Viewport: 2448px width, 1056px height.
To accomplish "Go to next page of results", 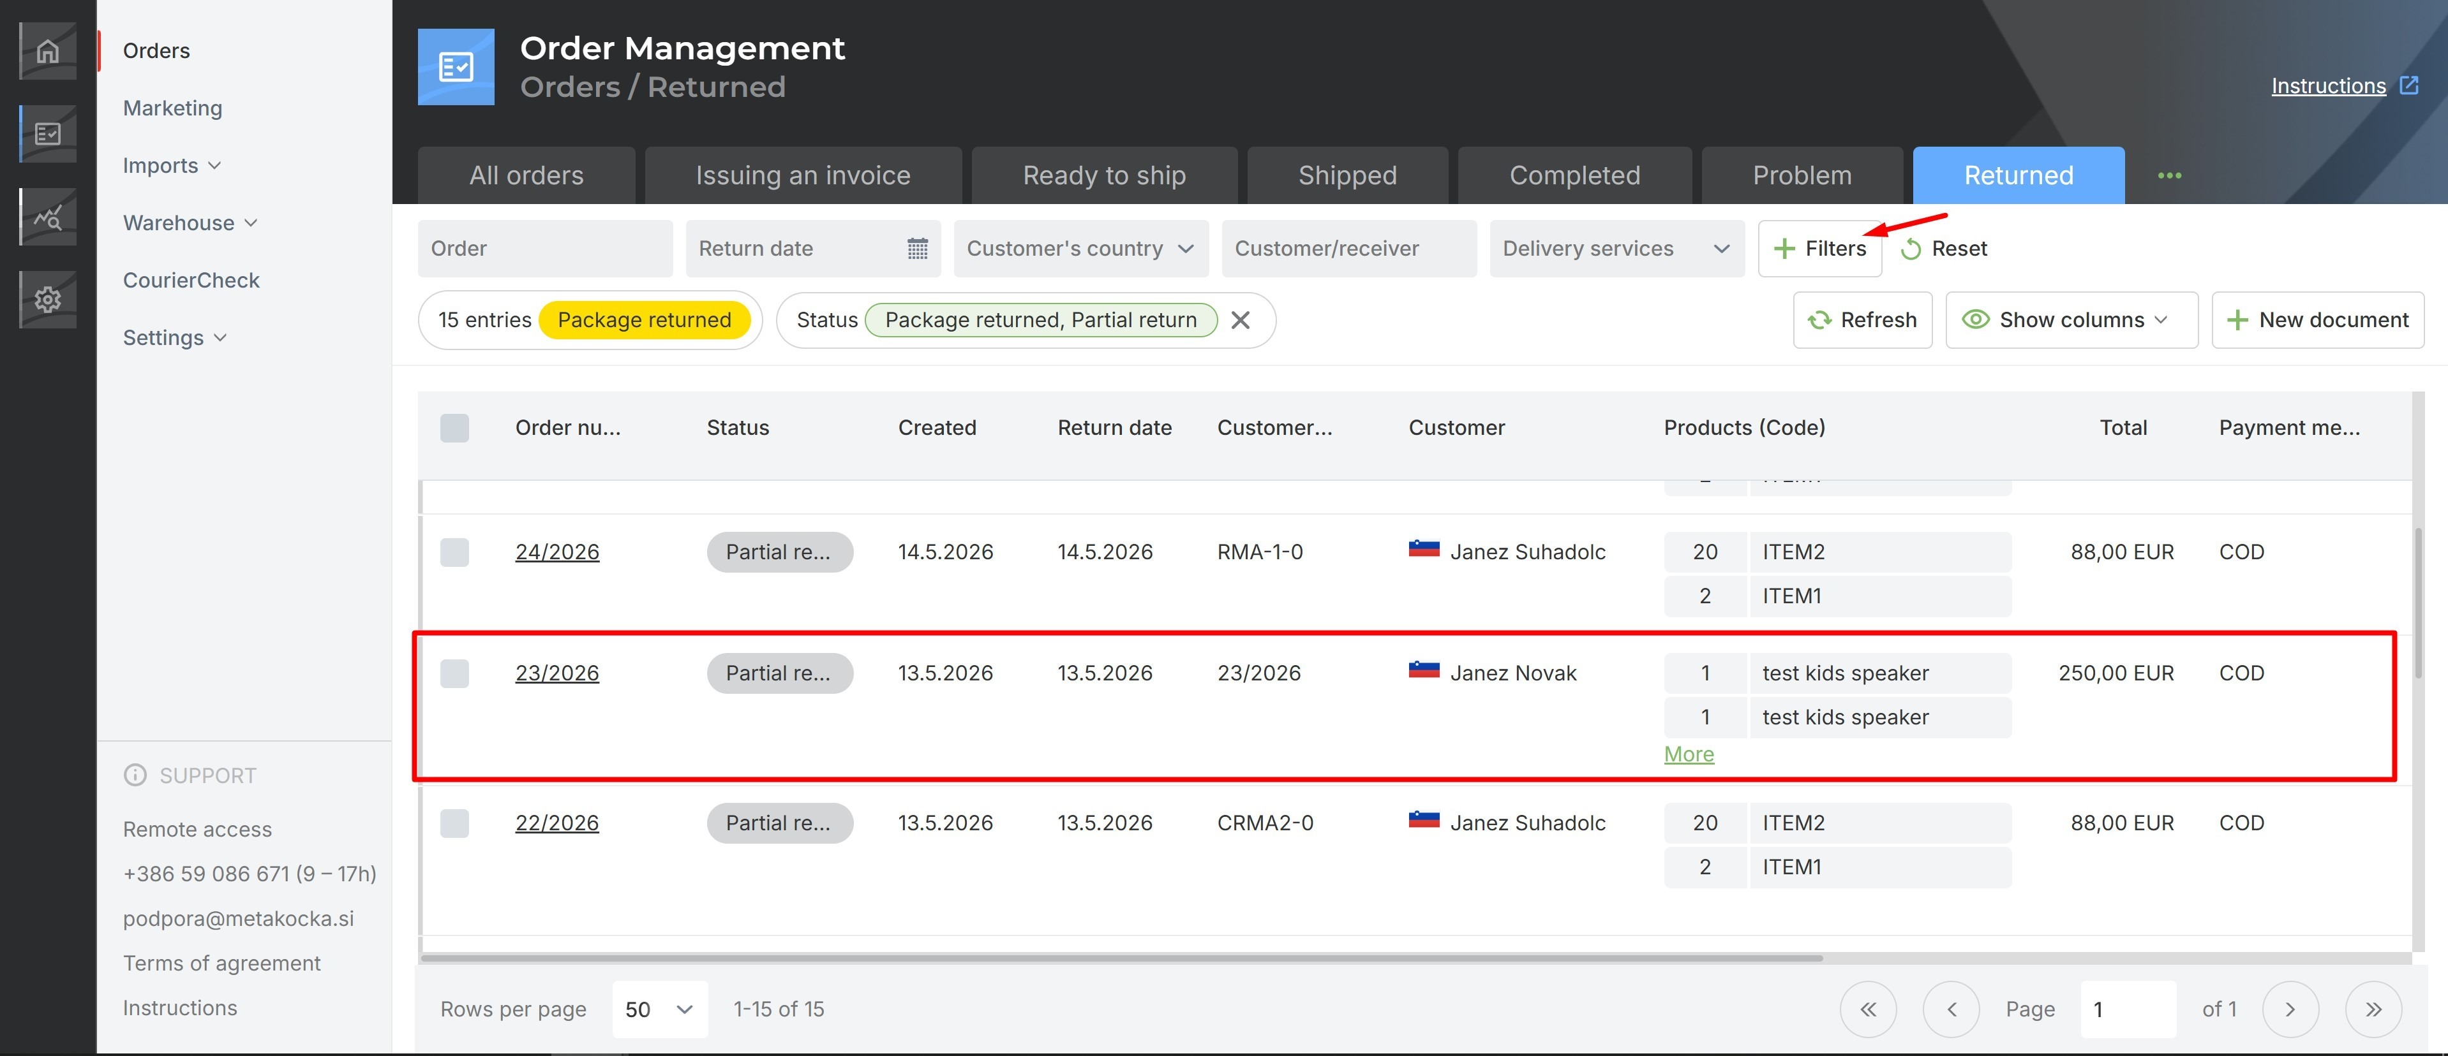I will pyautogui.click(x=2290, y=1009).
